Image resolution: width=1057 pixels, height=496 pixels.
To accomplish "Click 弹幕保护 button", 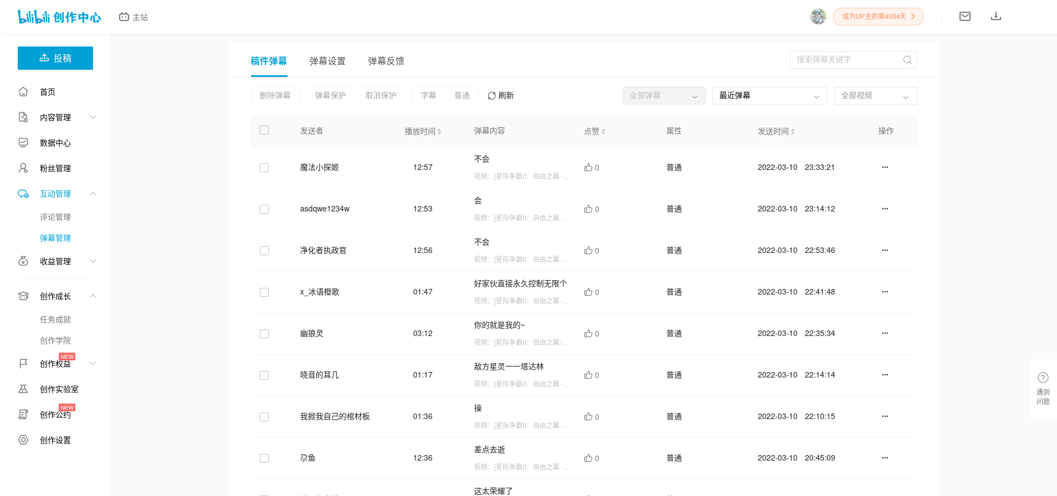I will click(x=331, y=96).
